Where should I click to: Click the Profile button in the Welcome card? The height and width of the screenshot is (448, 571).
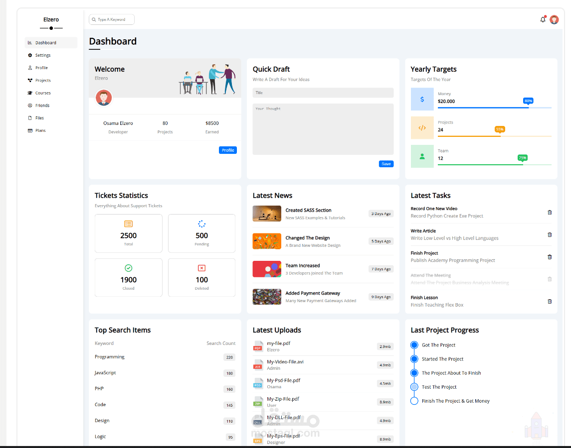click(227, 150)
